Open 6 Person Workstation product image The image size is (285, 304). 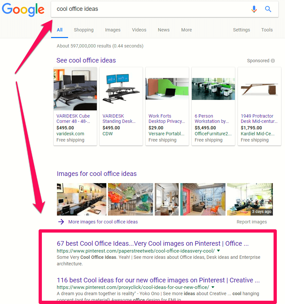213,89
